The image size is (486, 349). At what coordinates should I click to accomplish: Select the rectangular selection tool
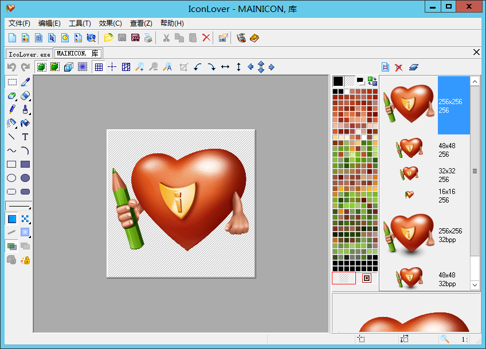[13, 81]
